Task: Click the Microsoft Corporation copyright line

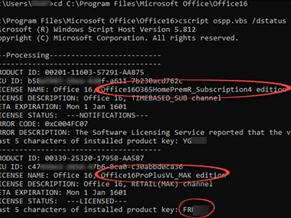Action: 119,38
